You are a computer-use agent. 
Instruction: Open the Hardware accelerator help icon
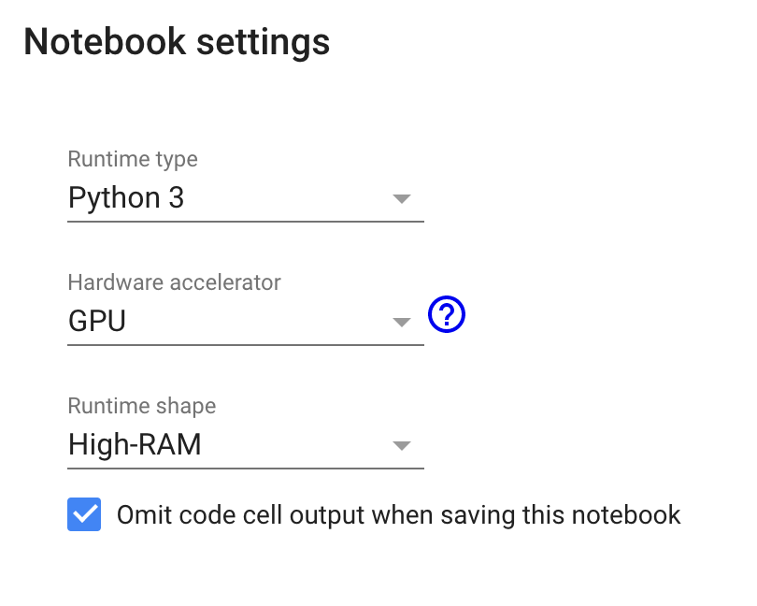[x=446, y=314]
